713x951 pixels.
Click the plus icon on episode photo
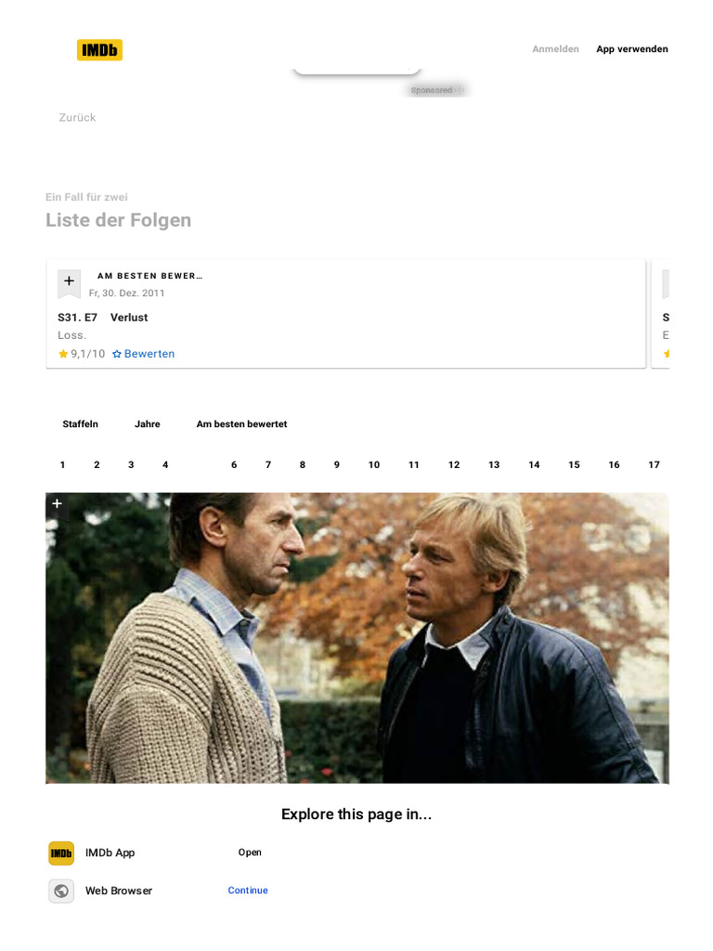[57, 504]
